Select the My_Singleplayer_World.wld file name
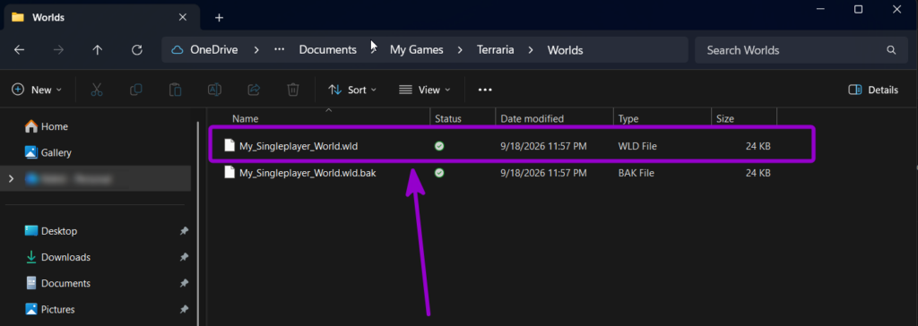918x326 pixels. [299, 146]
